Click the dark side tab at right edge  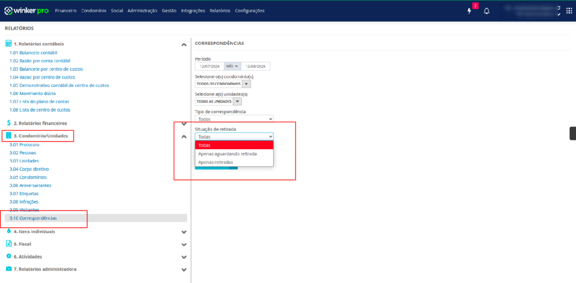573,134
